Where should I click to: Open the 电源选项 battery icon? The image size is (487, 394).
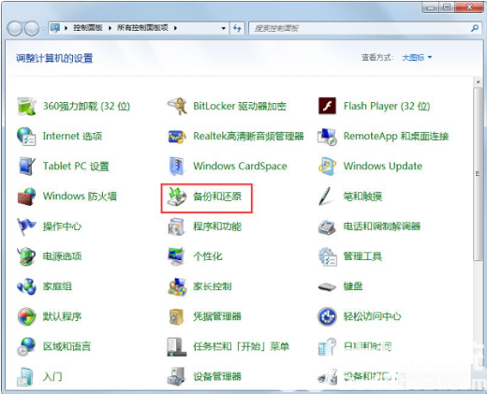point(26,256)
